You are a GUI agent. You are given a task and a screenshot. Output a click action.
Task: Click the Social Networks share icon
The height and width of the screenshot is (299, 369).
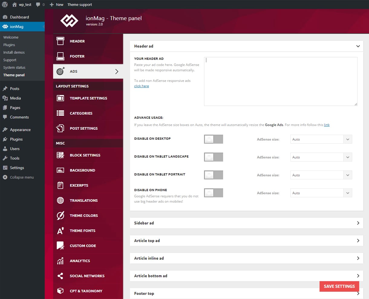(60, 276)
